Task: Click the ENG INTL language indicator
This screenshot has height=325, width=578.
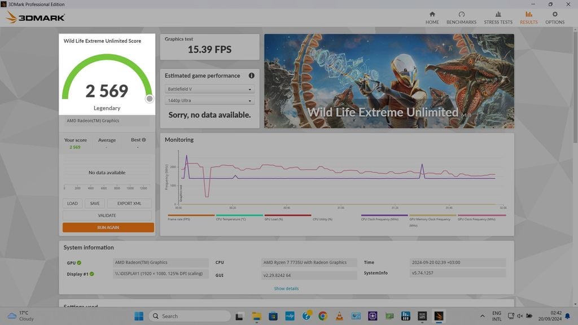Action: pyautogui.click(x=497, y=316)
